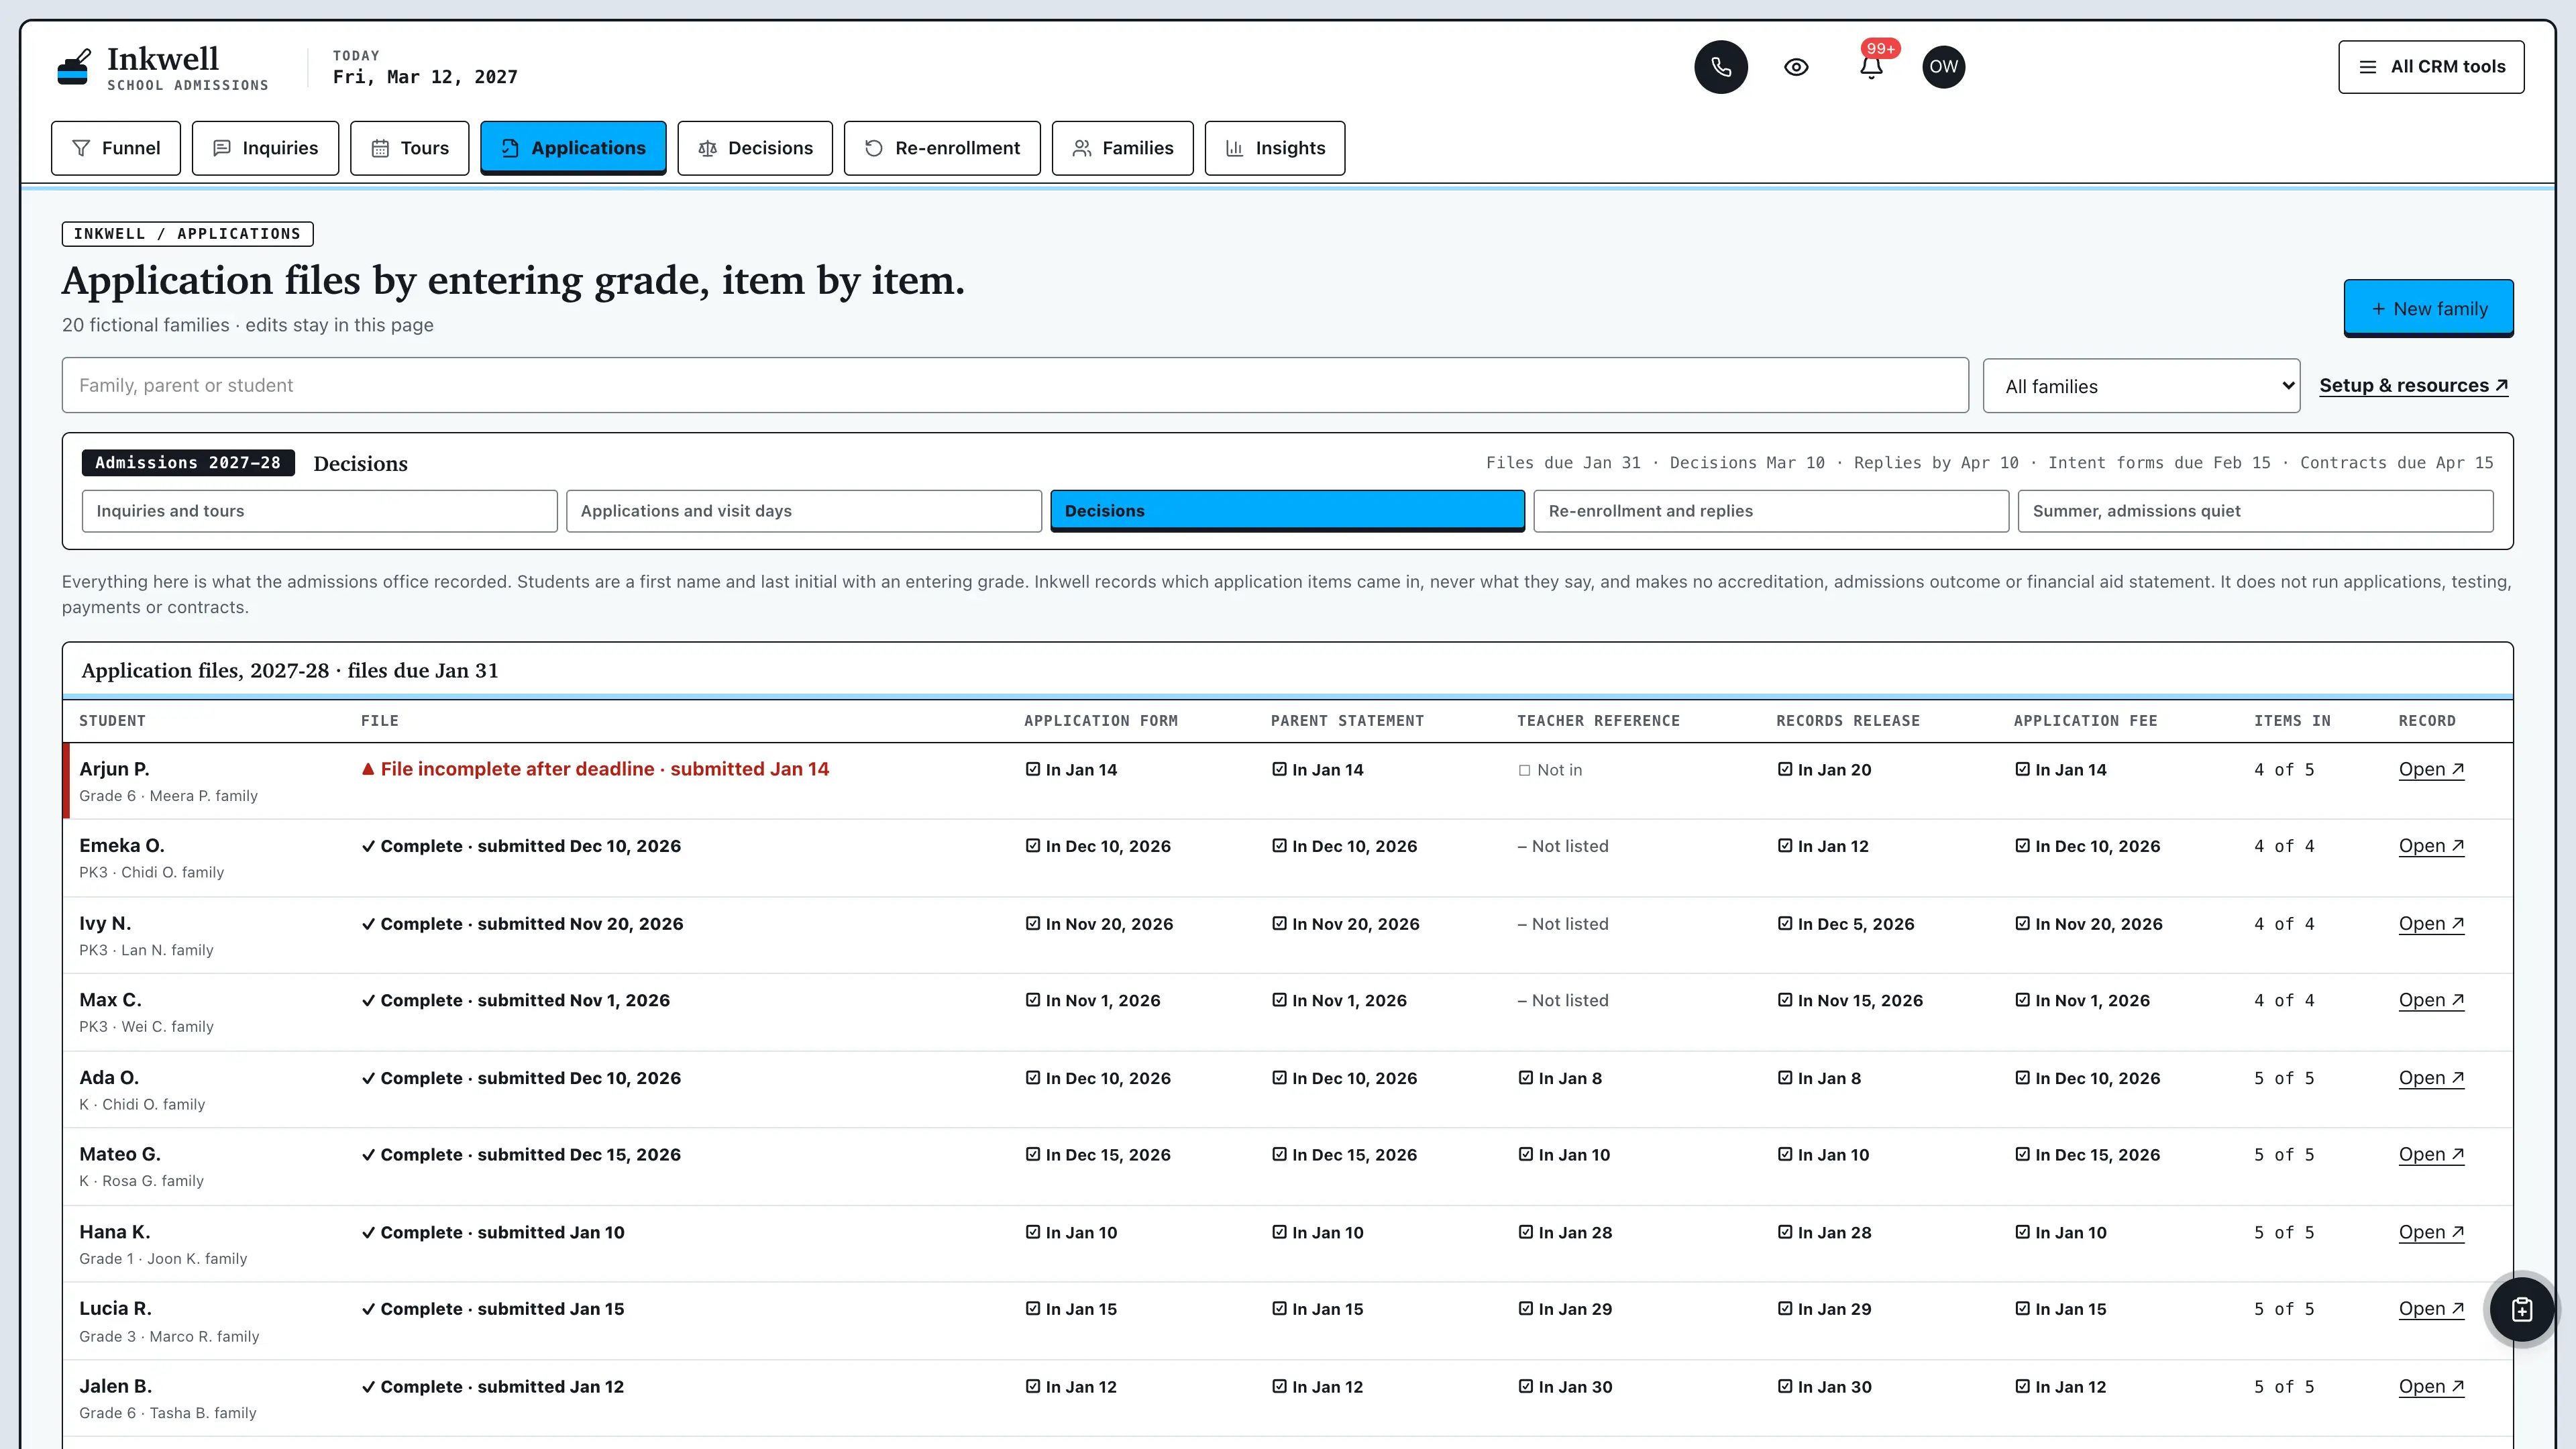Switch to the Funnel tab
Screen dimensions: 2576x1449
[x=116, y=148]
